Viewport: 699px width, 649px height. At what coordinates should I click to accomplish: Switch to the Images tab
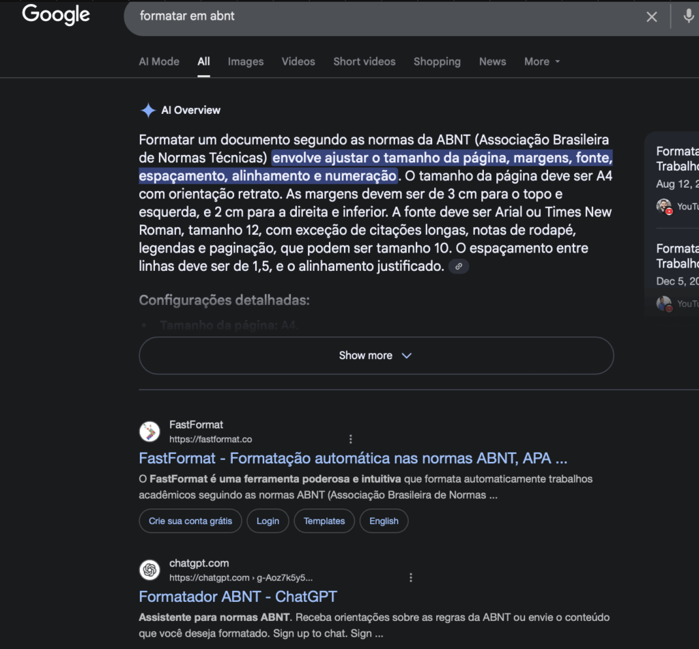point(246,61)
